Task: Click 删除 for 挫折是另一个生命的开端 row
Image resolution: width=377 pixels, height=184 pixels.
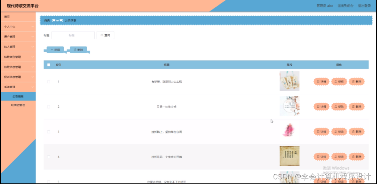Action: tap(357, 157)
